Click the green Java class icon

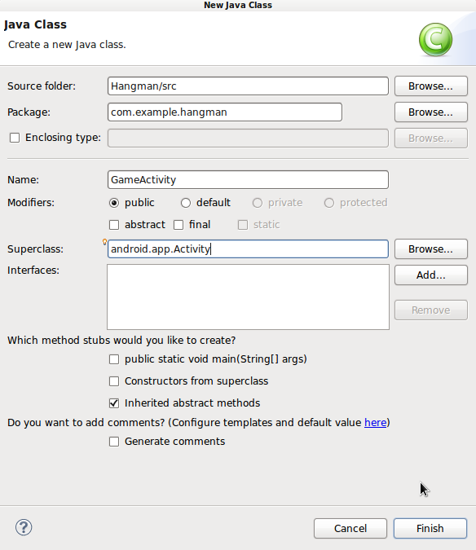pyautogui.click(x=435, y=40)
